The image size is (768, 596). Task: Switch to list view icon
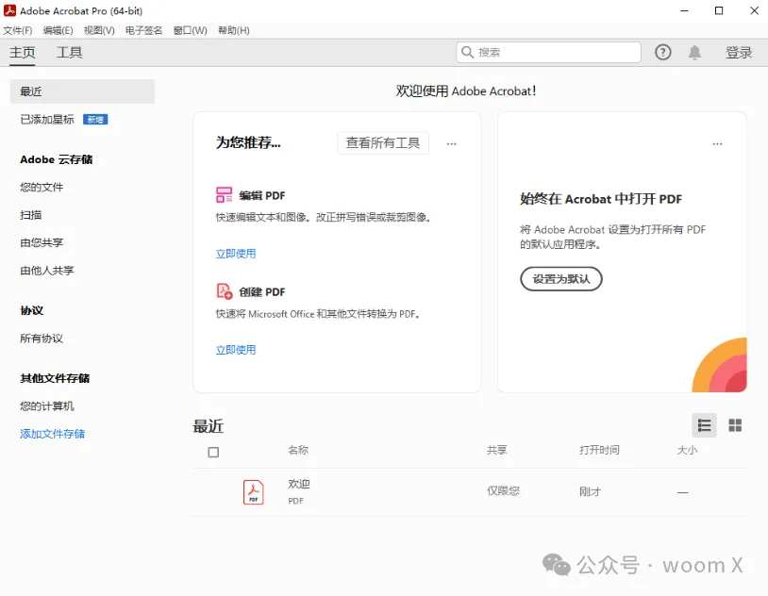pos(705,425)
